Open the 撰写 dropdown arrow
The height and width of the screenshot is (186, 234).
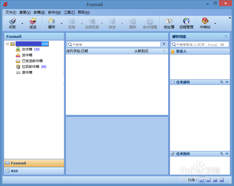tap(61, 23)
